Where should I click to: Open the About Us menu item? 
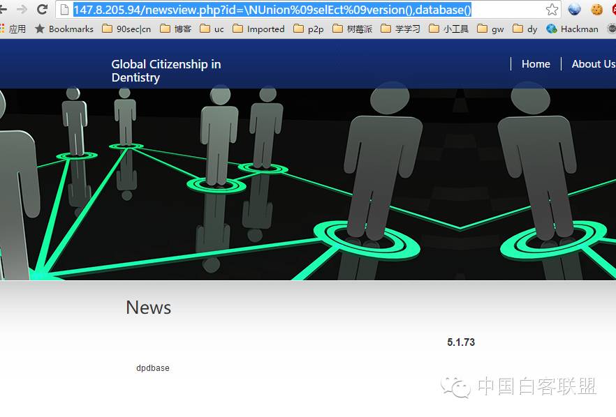coord(594,64)
